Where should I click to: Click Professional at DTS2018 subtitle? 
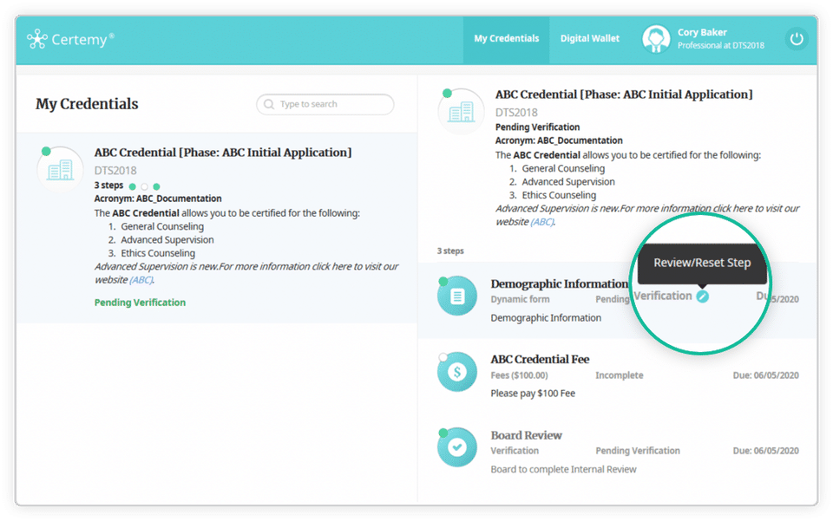click(721, 46)
